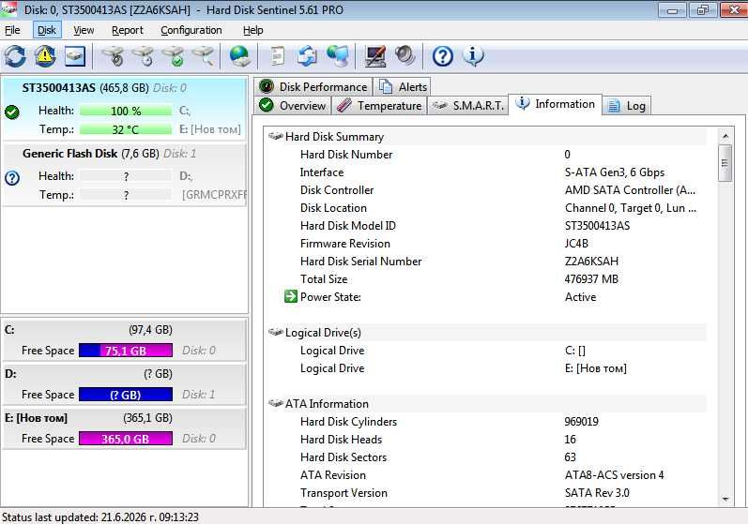Open the Disk menu

click(47, 30)
